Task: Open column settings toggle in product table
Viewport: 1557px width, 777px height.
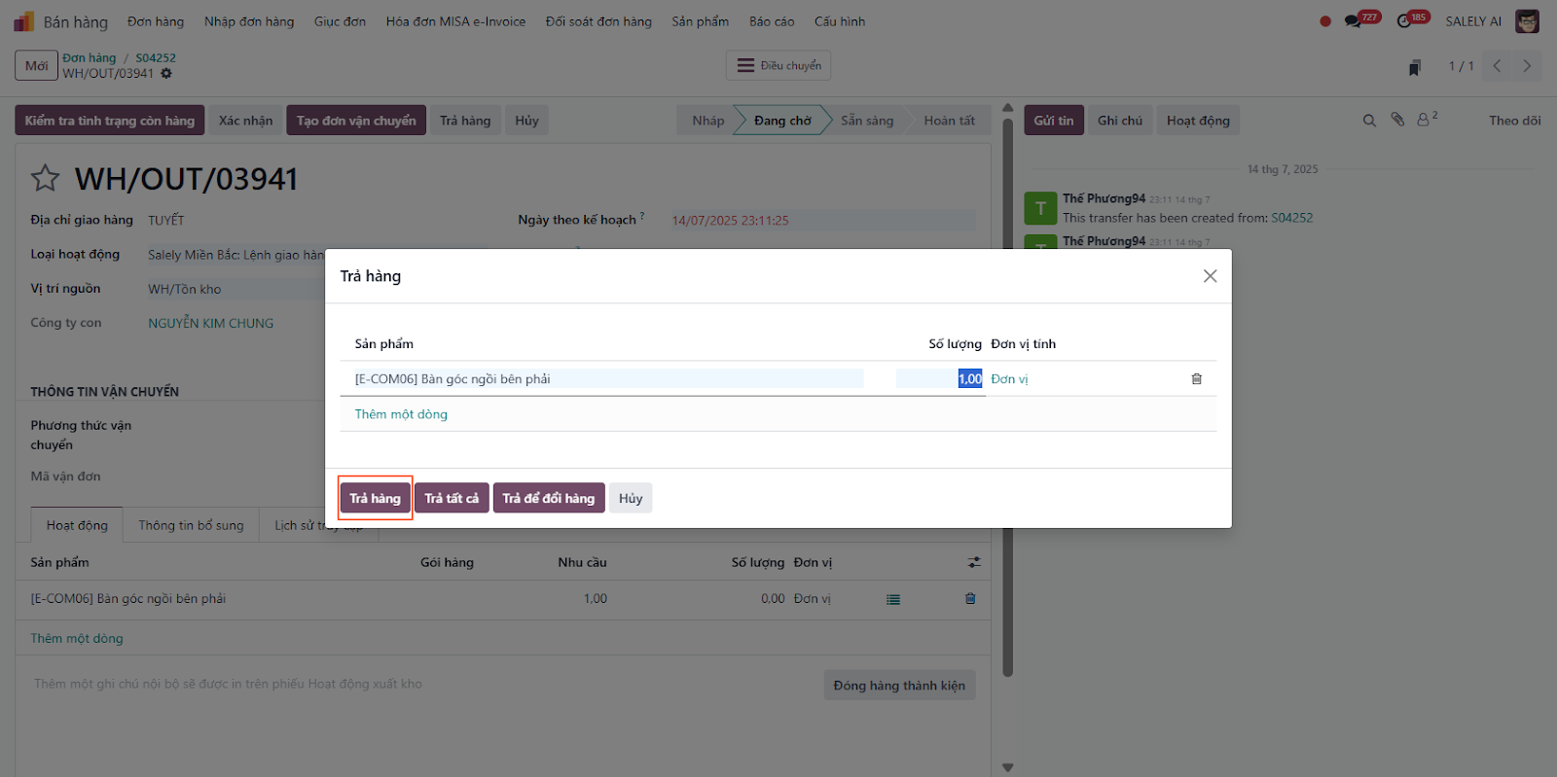Action: click(974, 562)
